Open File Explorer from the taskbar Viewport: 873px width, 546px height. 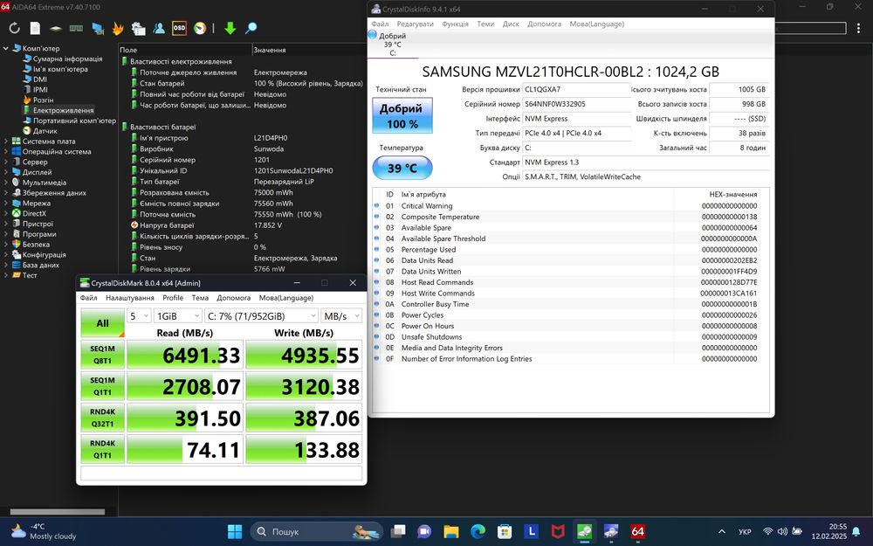[451, 531]
